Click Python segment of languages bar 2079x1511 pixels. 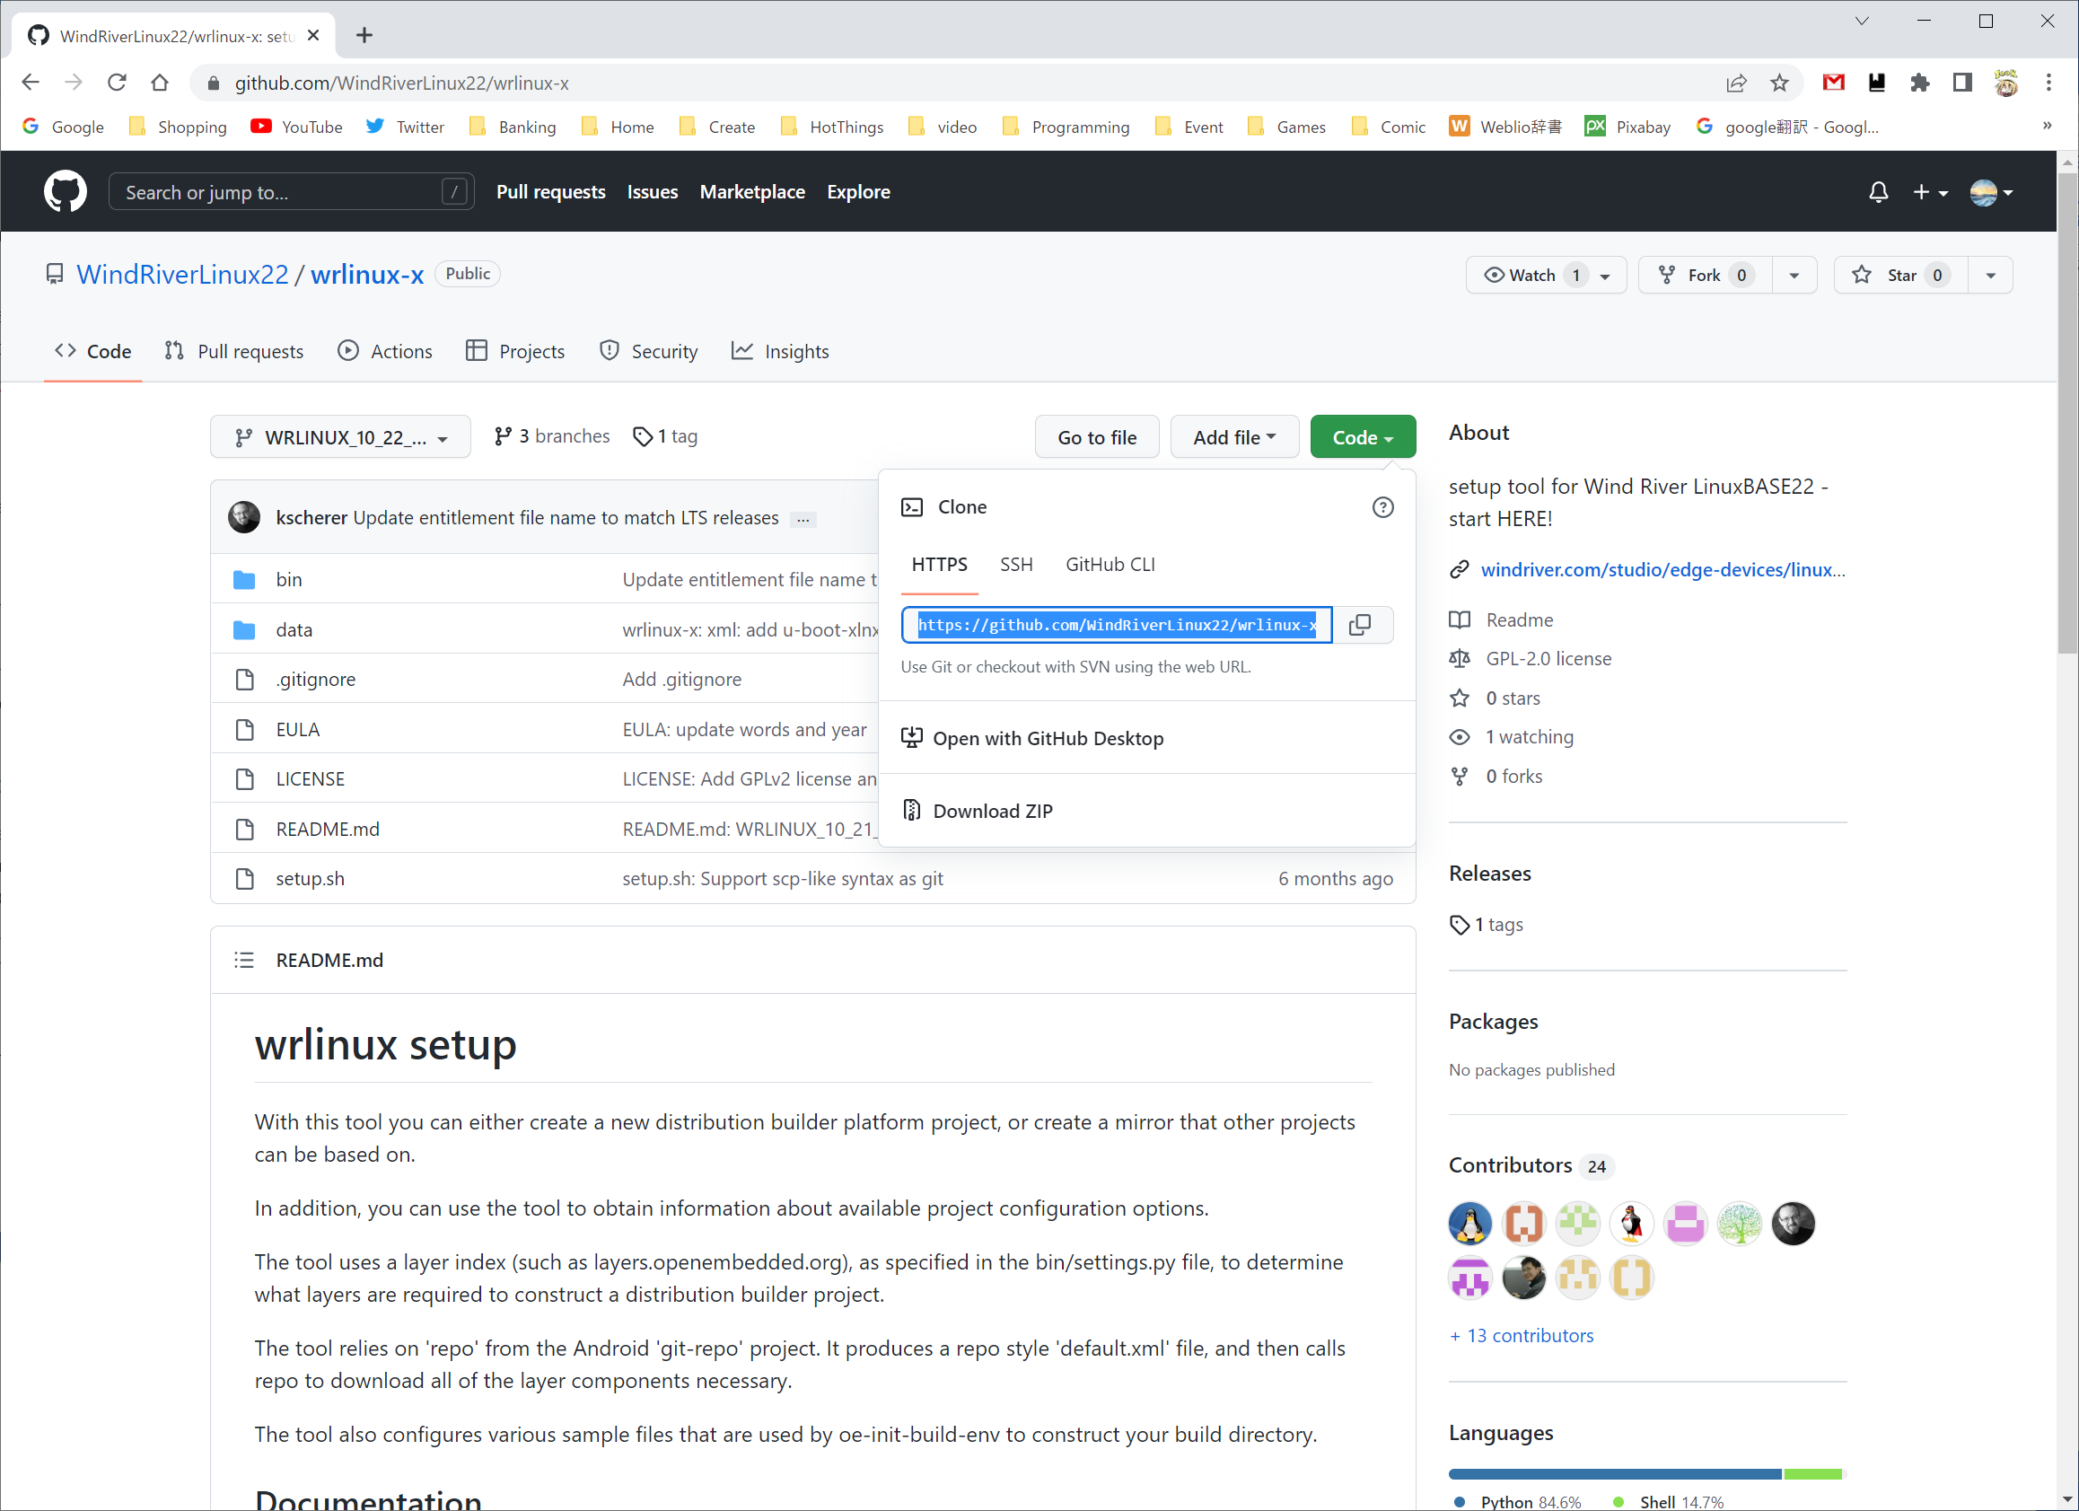click(1614, 1474)
